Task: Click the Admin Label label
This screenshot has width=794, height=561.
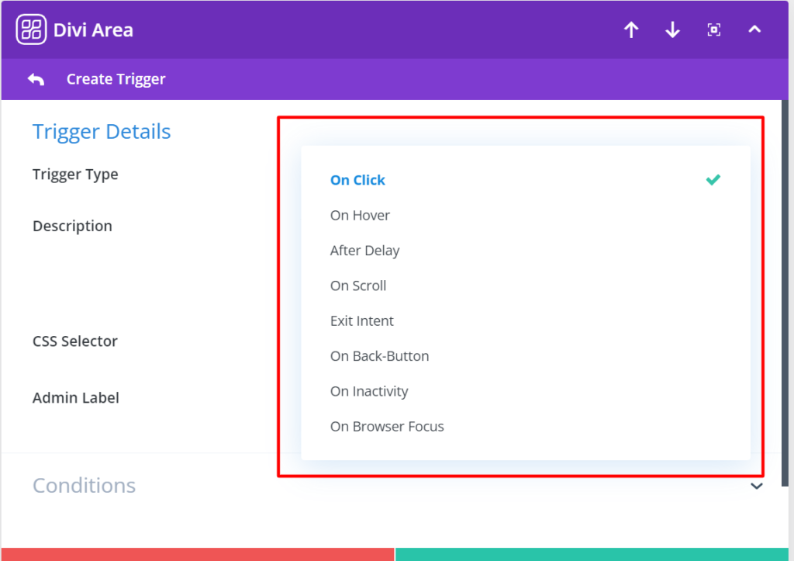Action: [76, 398]
